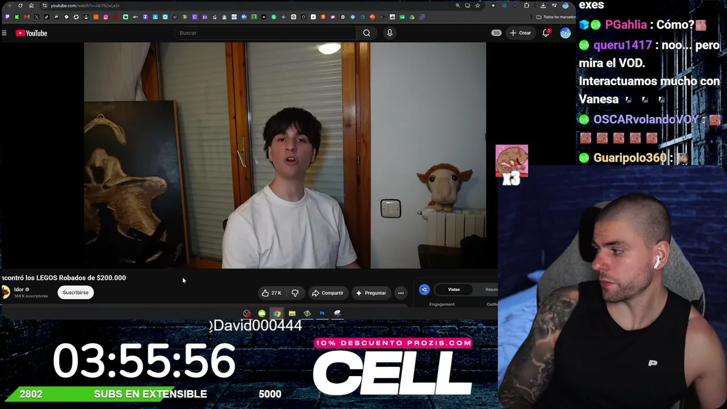Image resolution: width=727 pixels, height=409 pixels.
Task: Dislike the video with thumbs down
Action: click(295, 293)
